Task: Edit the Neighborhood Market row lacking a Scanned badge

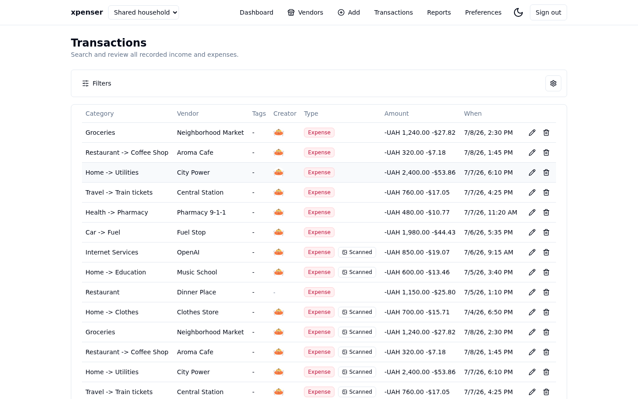Action: click(532, 133)
